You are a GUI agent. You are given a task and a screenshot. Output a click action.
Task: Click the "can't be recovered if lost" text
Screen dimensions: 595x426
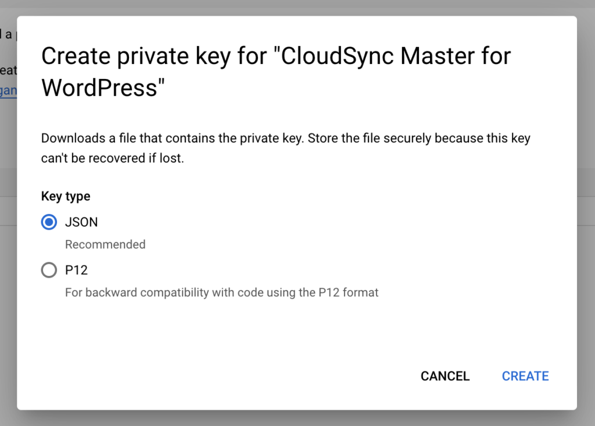click(x=112, y=158)
